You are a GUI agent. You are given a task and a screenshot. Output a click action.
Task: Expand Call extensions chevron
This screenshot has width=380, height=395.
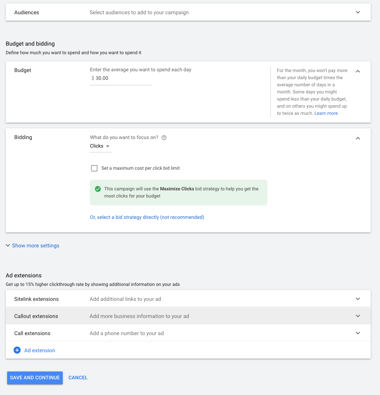(358, 333)
